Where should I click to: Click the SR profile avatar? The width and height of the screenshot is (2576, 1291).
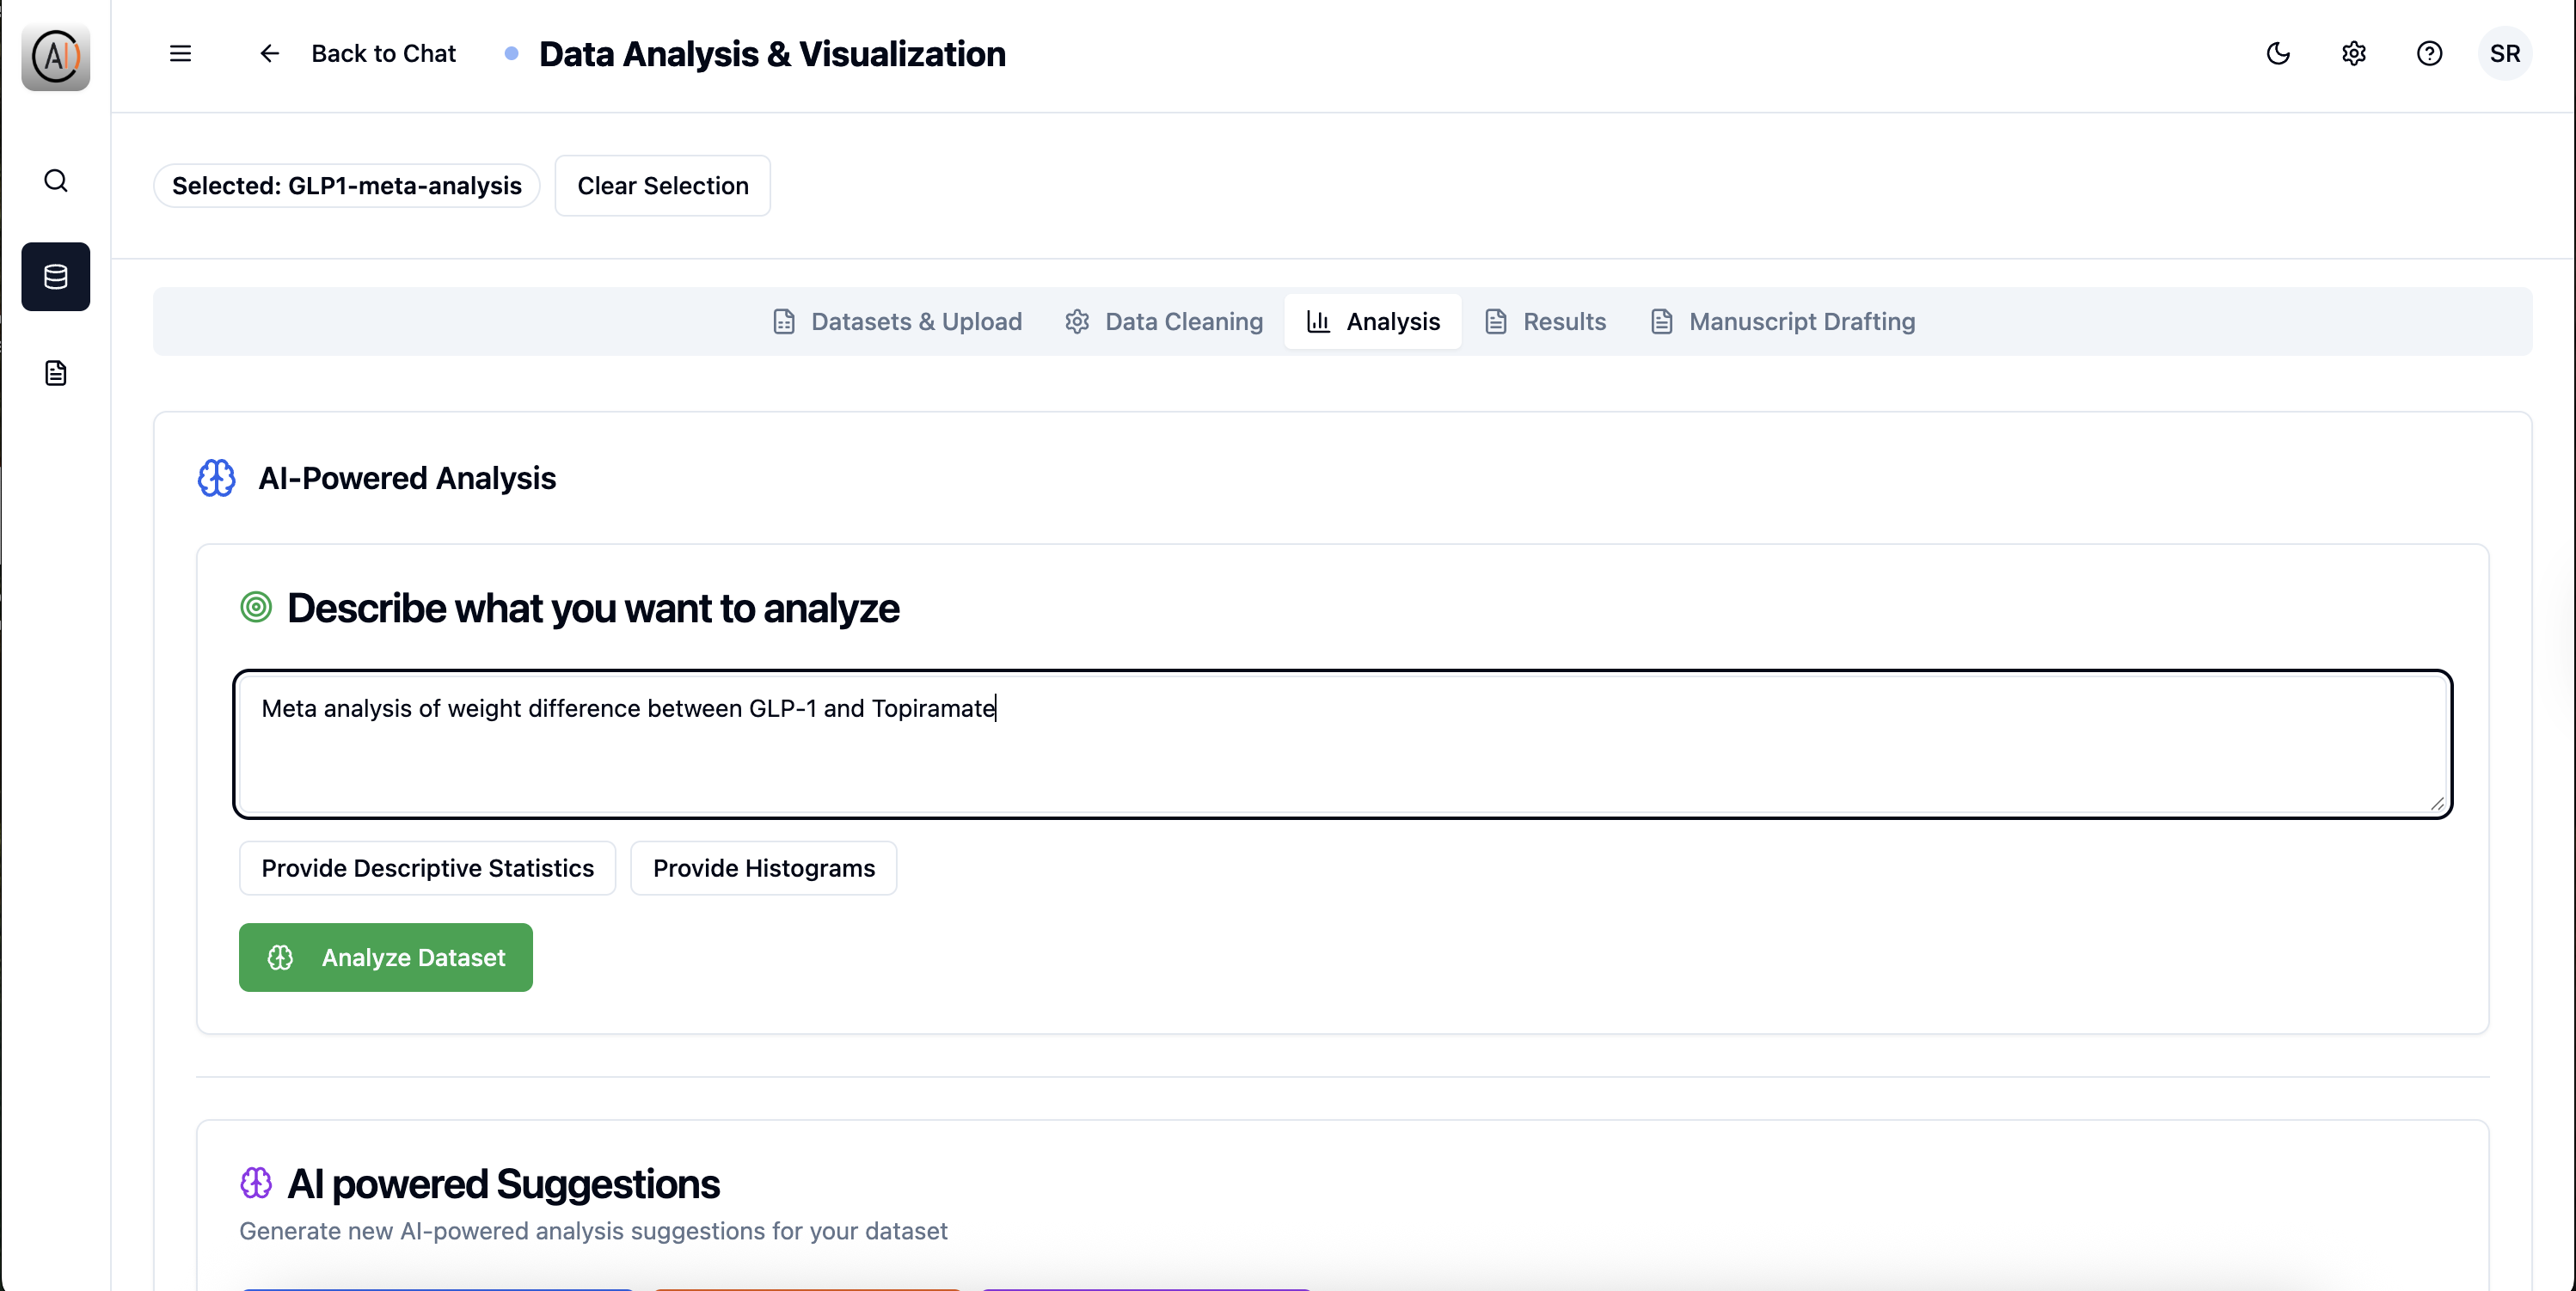click(2506, 53)
